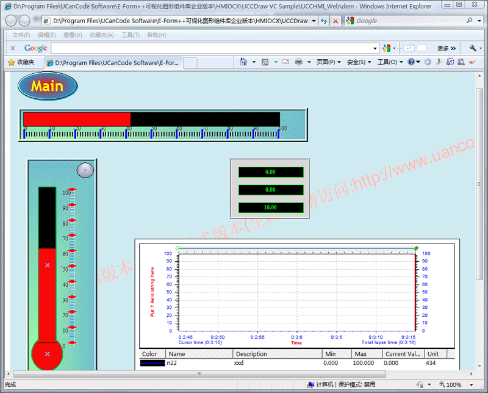Click the 更多 button on Google toolbar

point(447,48)
